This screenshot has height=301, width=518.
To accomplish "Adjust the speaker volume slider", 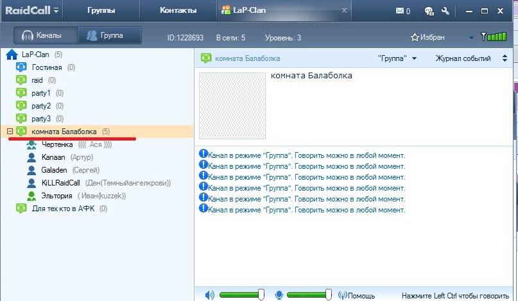I will pos(261,295).
